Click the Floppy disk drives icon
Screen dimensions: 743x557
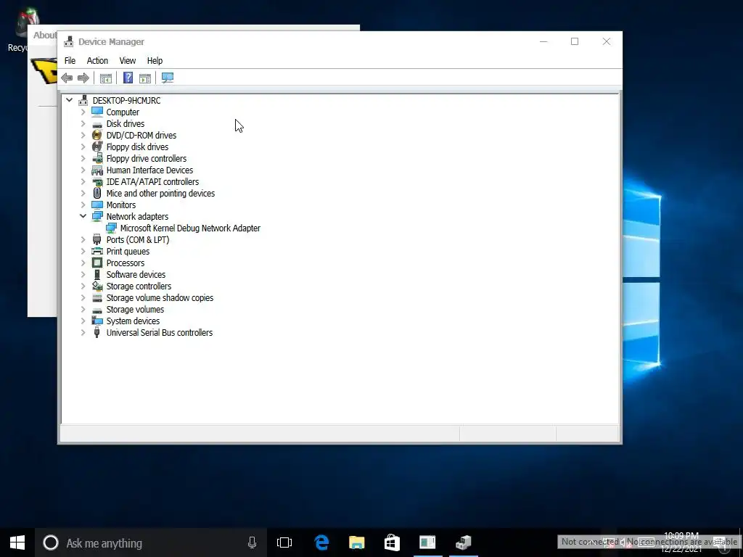tap(97, 147)
